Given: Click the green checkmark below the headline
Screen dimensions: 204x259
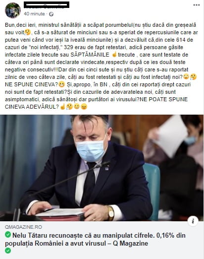Looking at the screenshot, I should [x=8, y=251].
